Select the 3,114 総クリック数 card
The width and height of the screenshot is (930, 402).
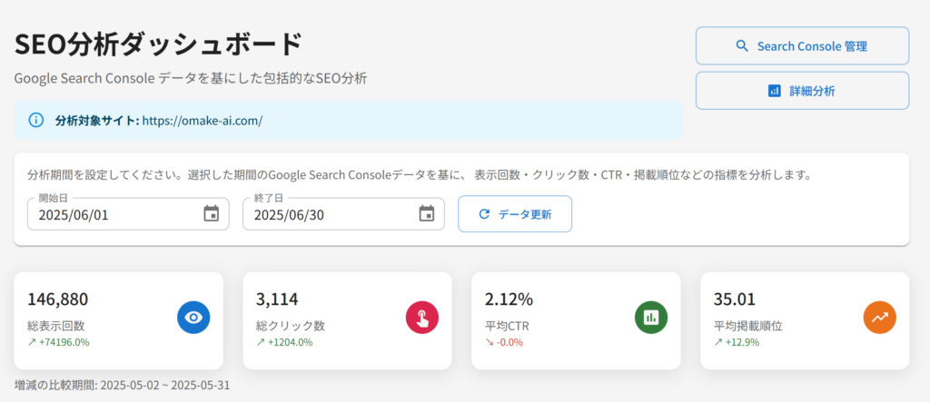coord(347,320)
